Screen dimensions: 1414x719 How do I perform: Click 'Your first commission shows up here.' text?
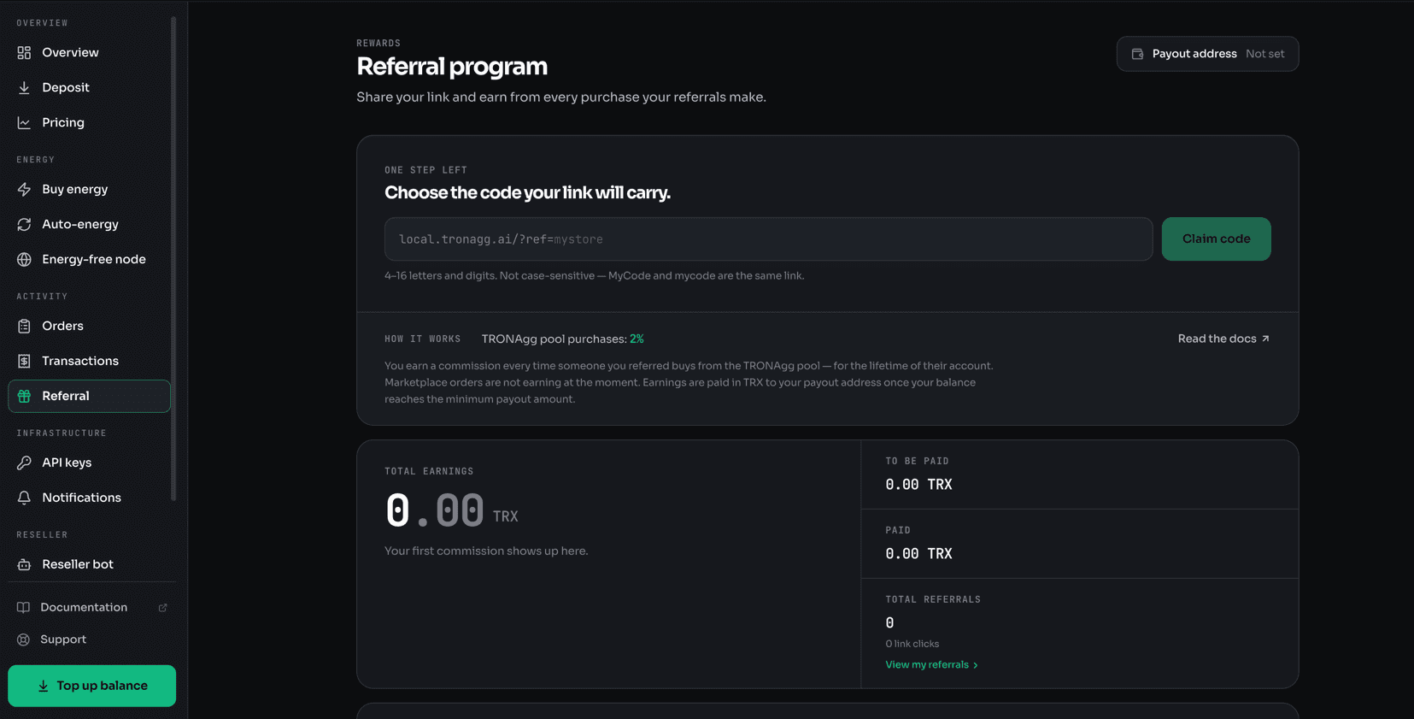tap(486, 551)
